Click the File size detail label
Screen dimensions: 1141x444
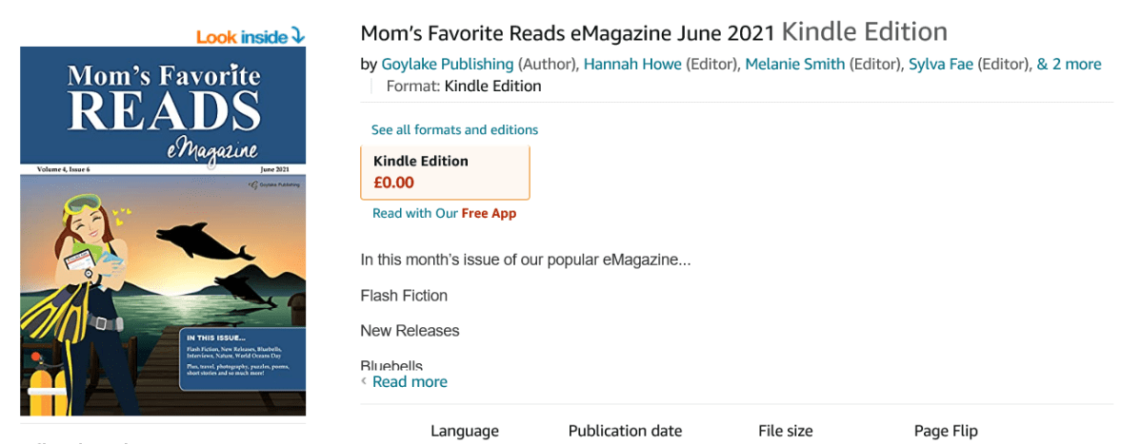coord(785,431)
